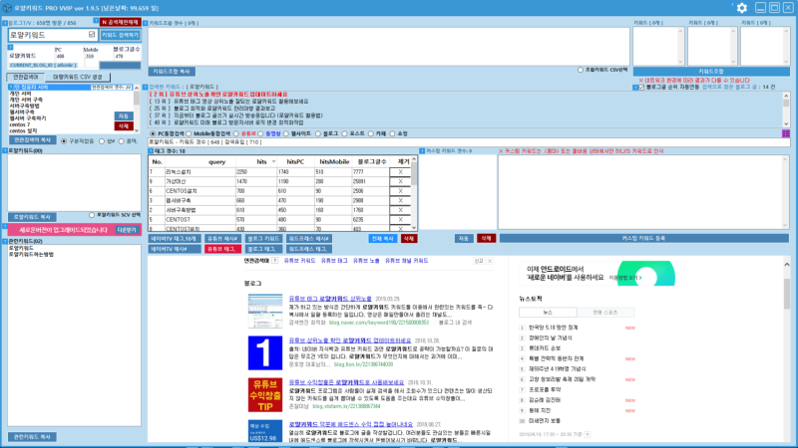
Task: Click scrollbar thumb of related keyword list
Action: pyautogui.click(x=137, y=98)
